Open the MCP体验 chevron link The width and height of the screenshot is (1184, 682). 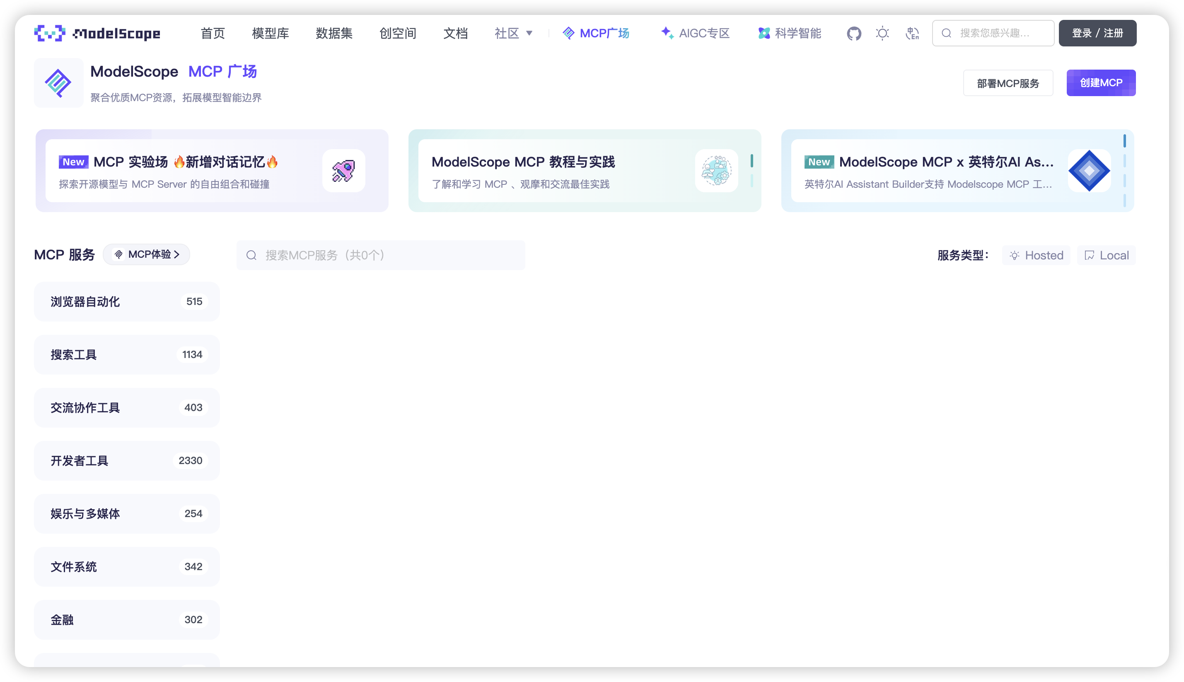click(x=147, y=254)
